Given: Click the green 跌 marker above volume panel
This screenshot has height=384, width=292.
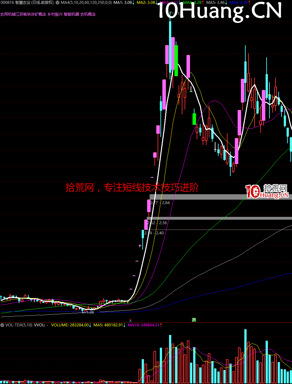Looking at the screenshot, I should click(x=194, y=320).
